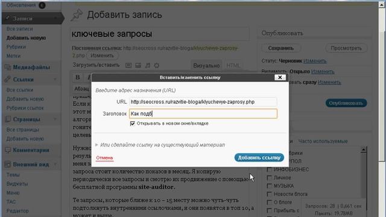Open Все записи in sidebar
The width and height of the screenshot is (386, 217).
tap(20, 29)
